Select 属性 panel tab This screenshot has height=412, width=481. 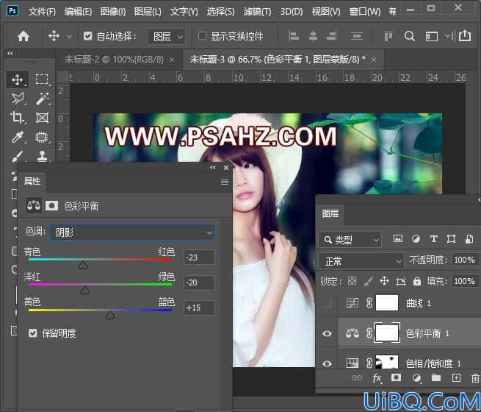pos(32,181)
